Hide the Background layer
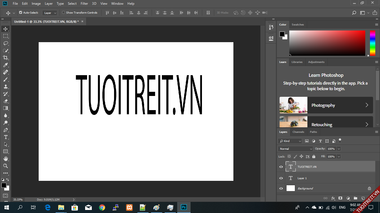 pyautogui.click(x=281, y=189)
